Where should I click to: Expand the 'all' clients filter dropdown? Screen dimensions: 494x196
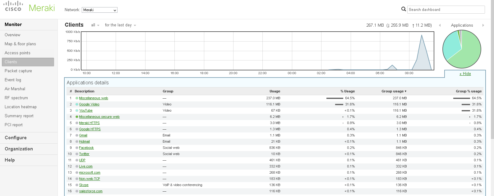coord(95,25)
